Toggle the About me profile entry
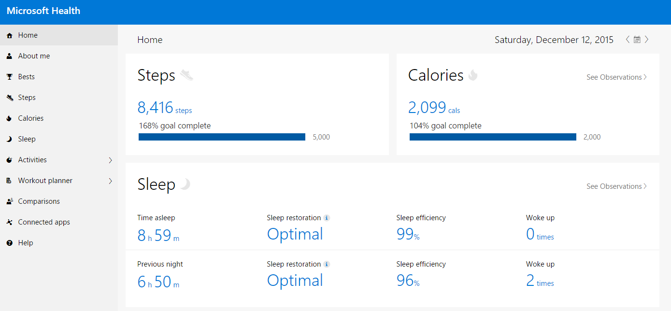Viewport: 671px width, 311px height. pos(34,56)
